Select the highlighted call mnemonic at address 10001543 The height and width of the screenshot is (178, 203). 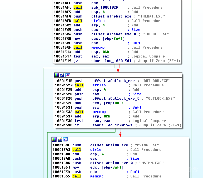click(77, 150)
